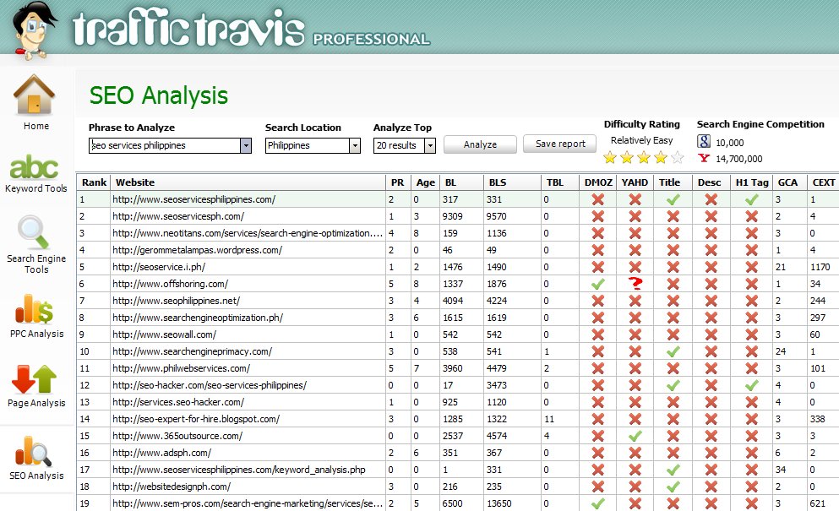Screen dimensions: 839x511
Task: Expand the Analyze Top results dropdown
Action: [x=430, y=145]
